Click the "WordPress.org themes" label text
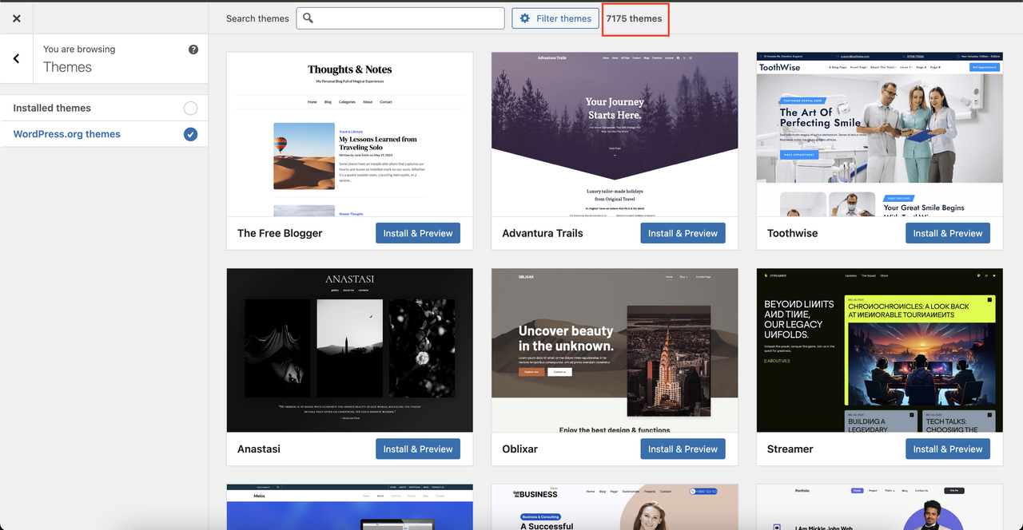Image resolution: width=1023 pixels, height=530 pixels. tap(67, 134)
